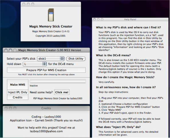170x138 pixels.
Task: Click the 'Step-by-step instructions:' line
Action: tap(114, 92)
